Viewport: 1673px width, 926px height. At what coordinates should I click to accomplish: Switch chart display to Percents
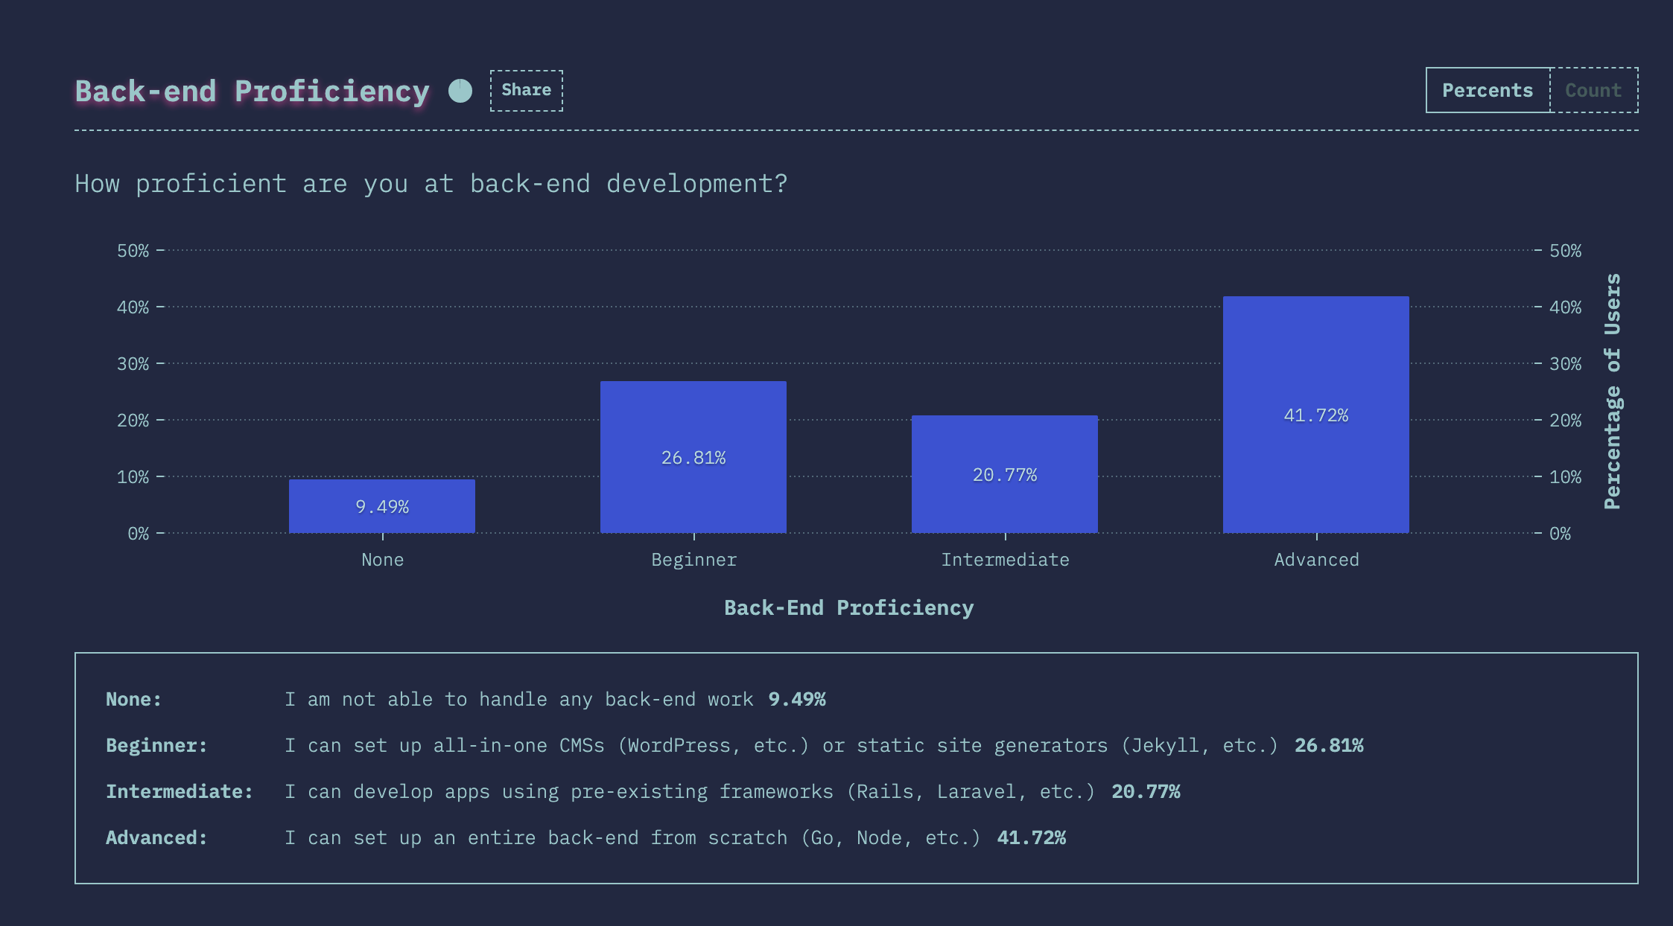[x=1488, y=91]
